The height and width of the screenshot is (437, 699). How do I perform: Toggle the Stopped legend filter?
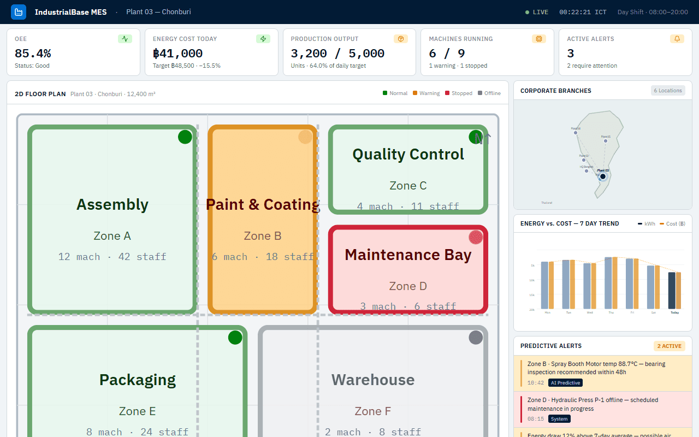[x=459, y=93]
